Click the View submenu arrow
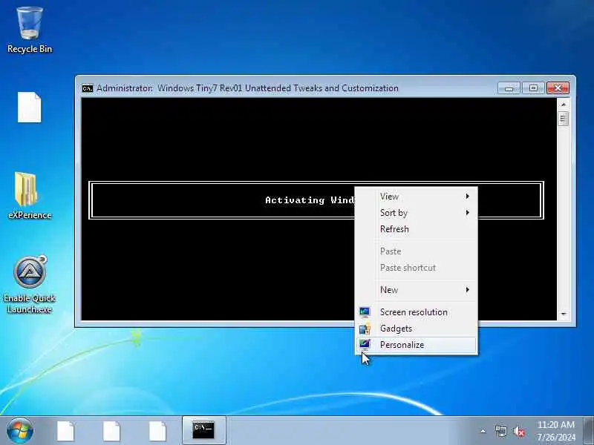This screenshot has height=445, width=594. click(x=468, y=196)
